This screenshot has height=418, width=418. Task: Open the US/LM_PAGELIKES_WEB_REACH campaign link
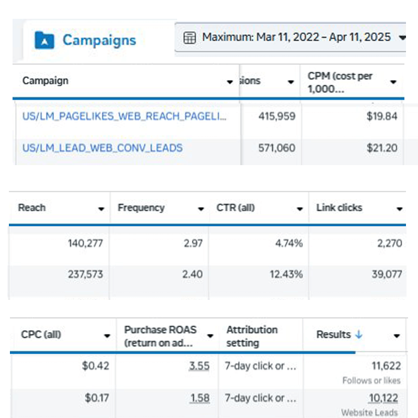tap(124, 117)
